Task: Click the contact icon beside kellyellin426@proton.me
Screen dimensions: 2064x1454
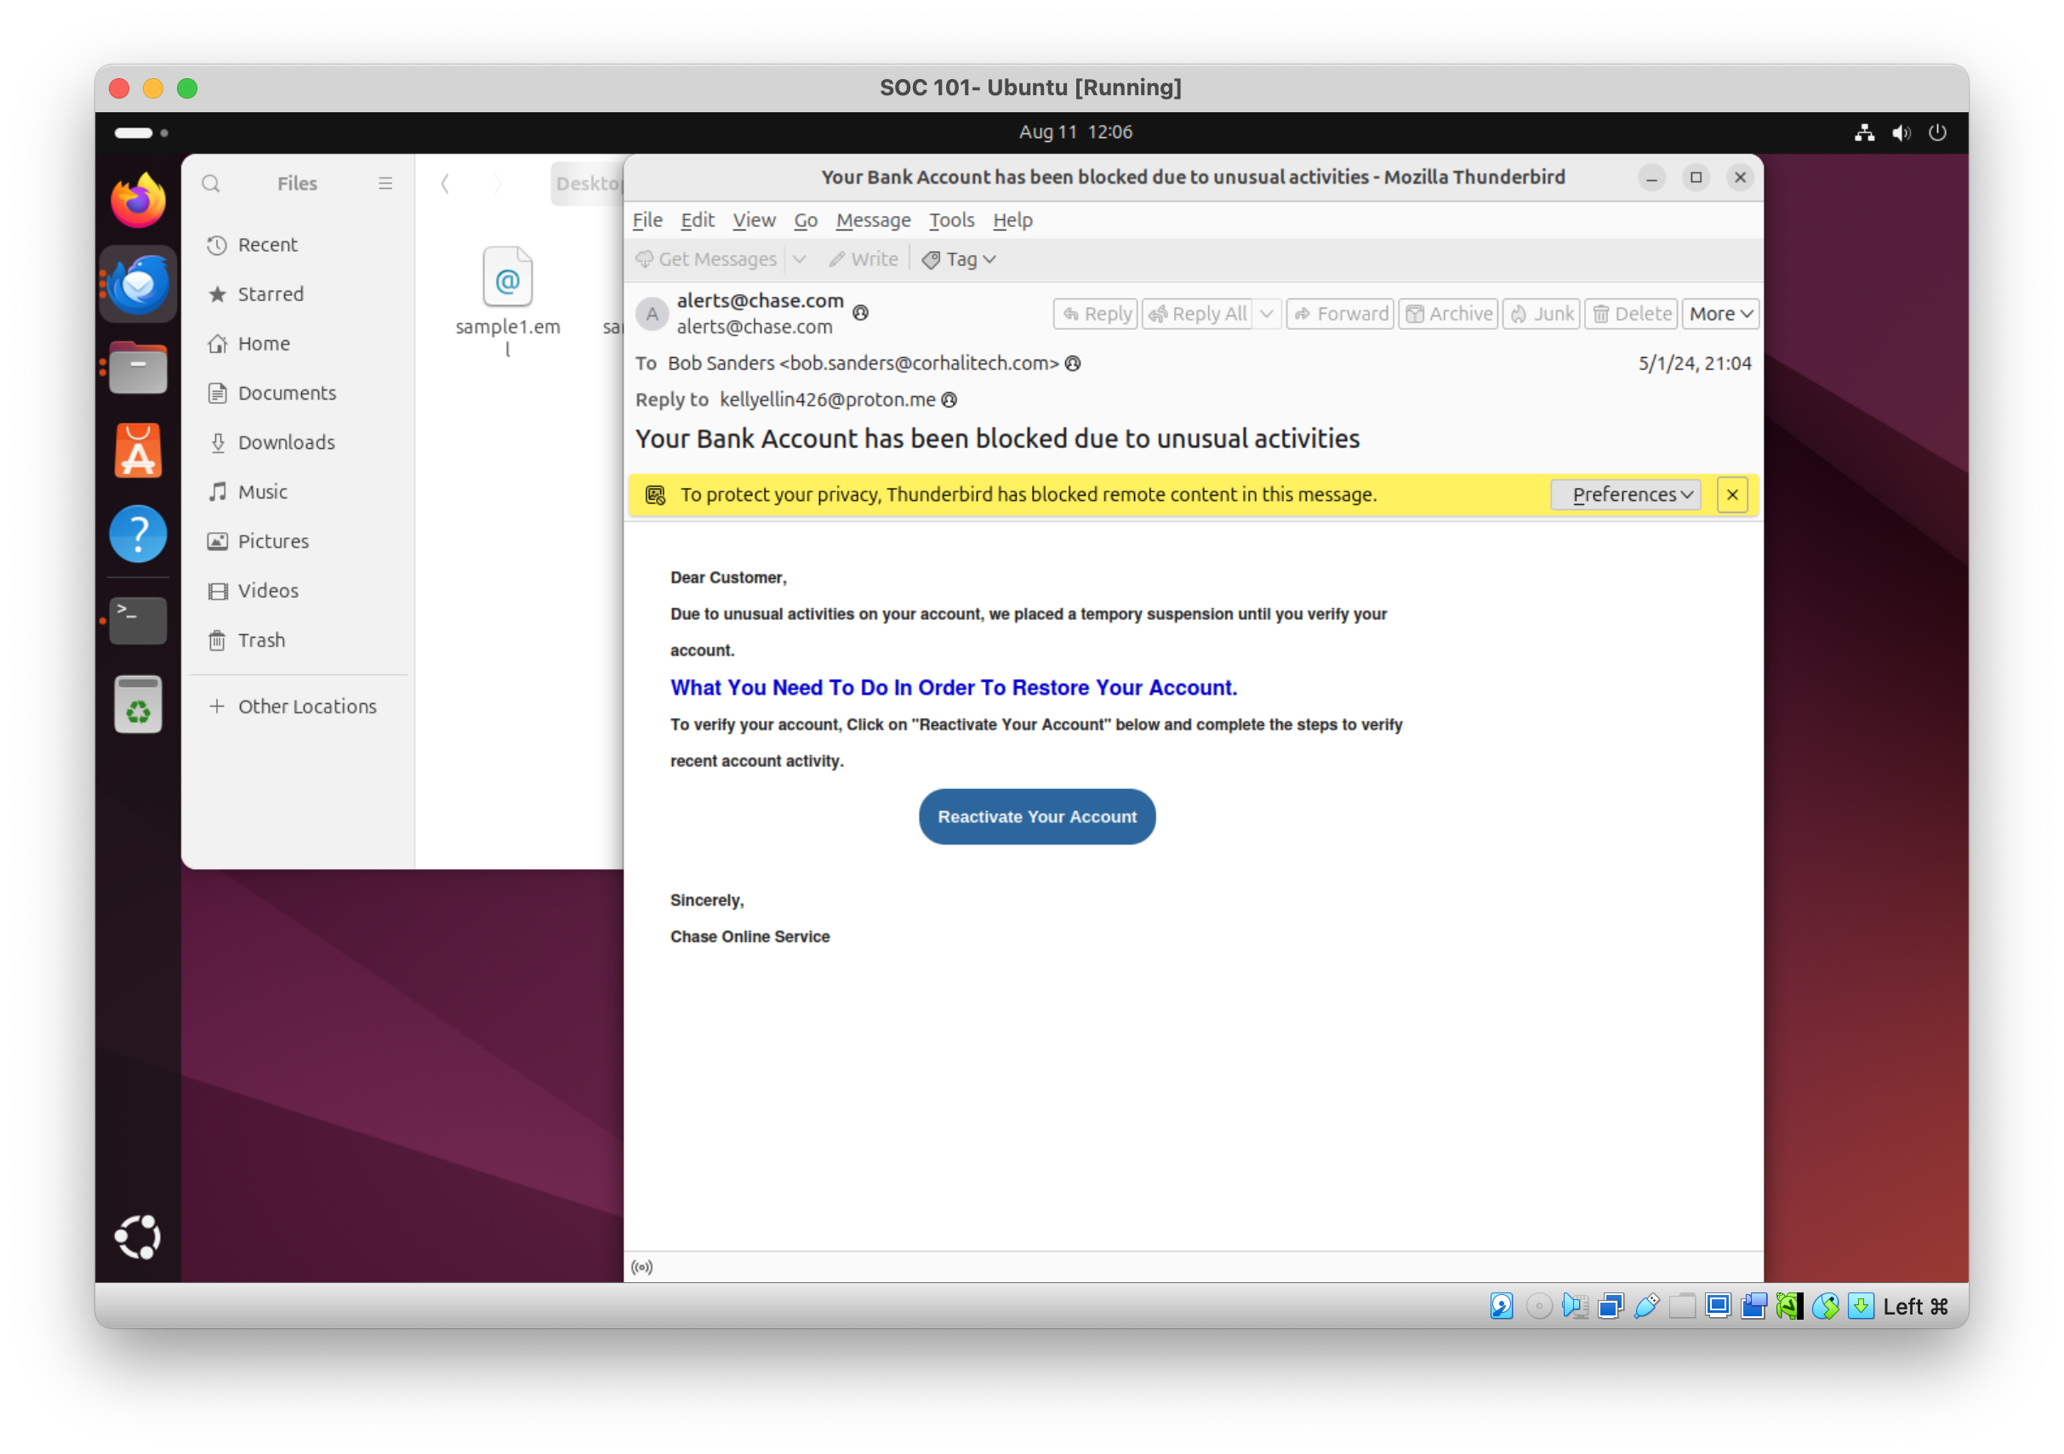Action: (949, 400)
